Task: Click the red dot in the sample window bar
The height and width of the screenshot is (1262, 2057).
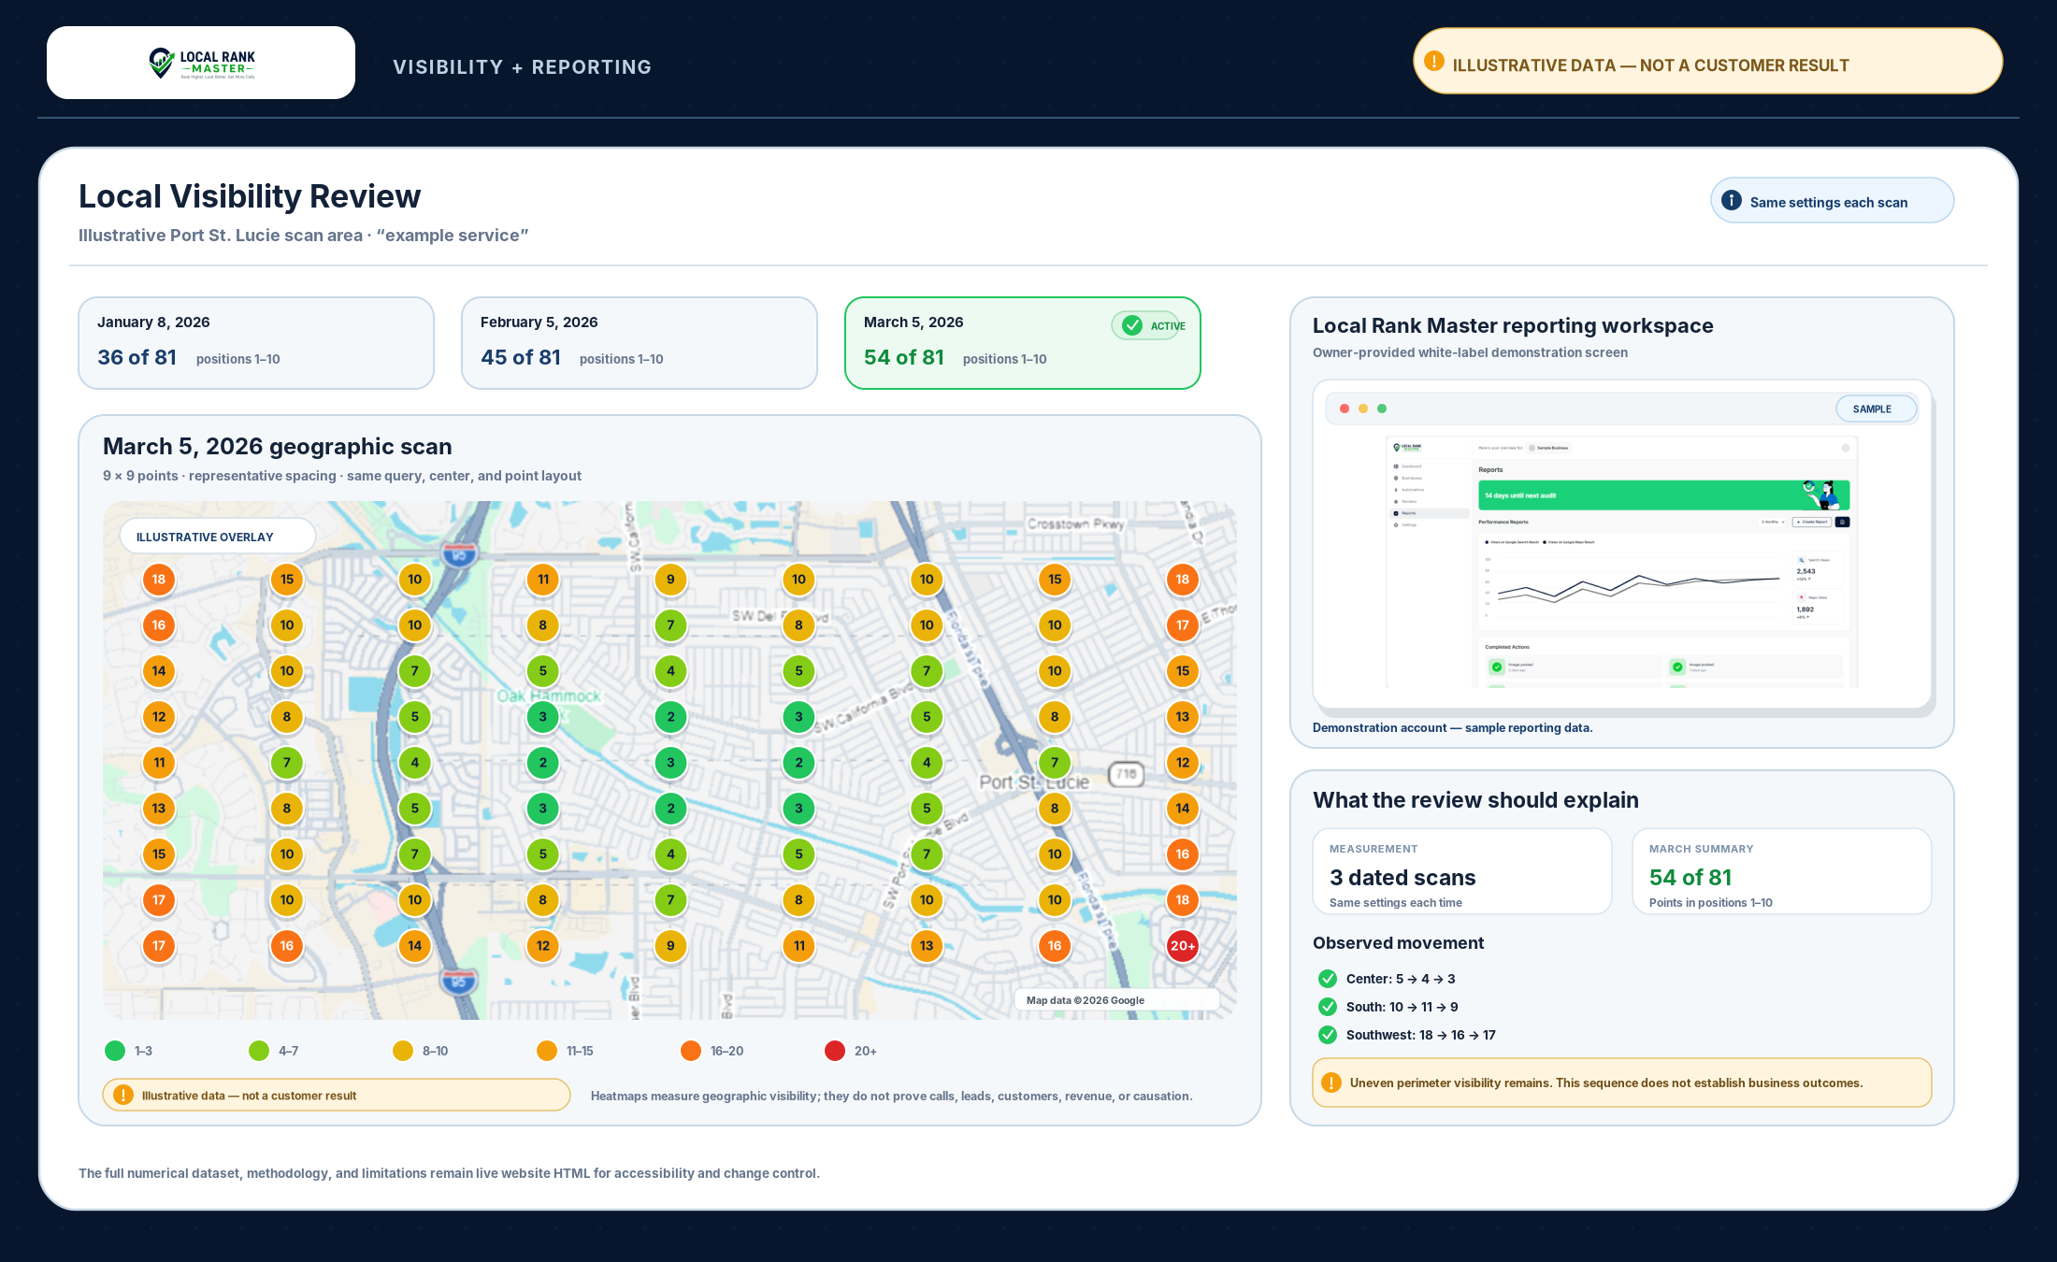Action: pyautogui.click(x=1345, y=409)
